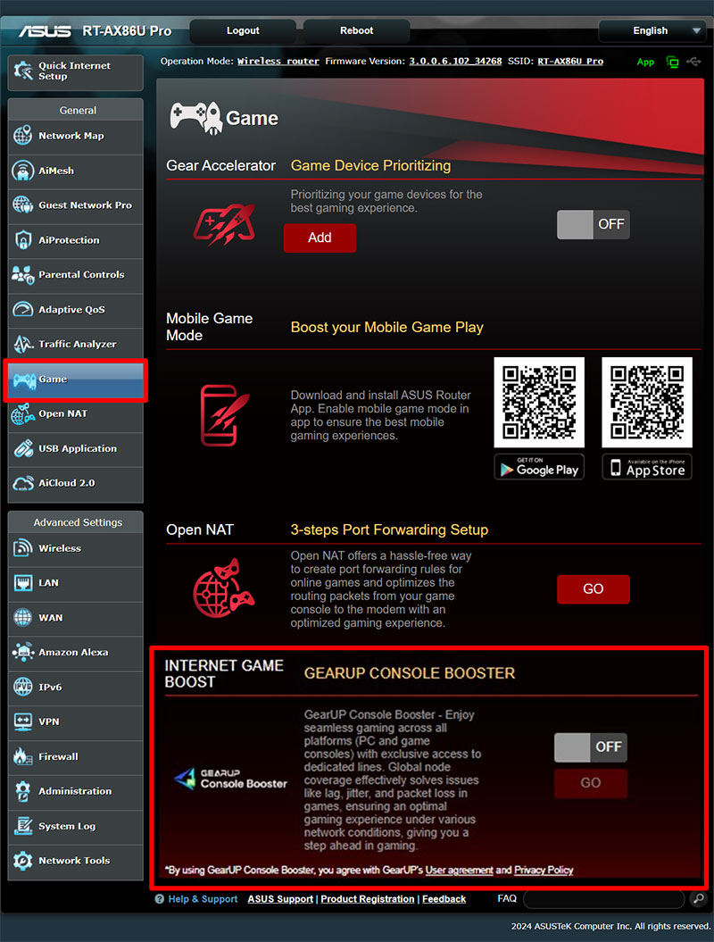
Task: Click the Parental Controls people icon
Action: 23,274
